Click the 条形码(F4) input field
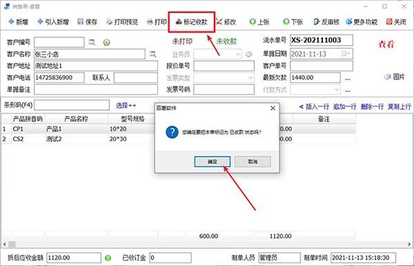414x266 pixels. tap(72, 105)
